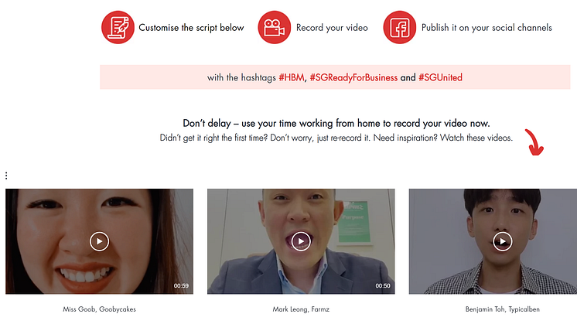Select the 'Miss Goob, Goobycakes' caption
Image resolution: width=577 pixels, height=324 pixels.
point(99,309)
